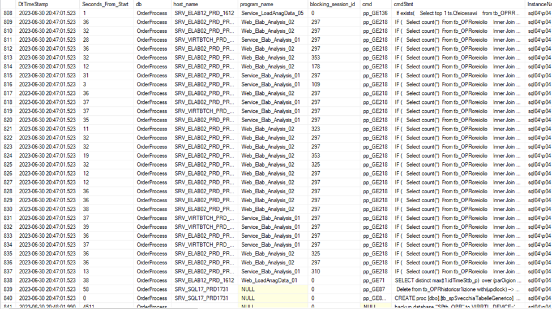
Task: Click the Service_LoadAnagData_05 program name cell
Action: (272, 13)
